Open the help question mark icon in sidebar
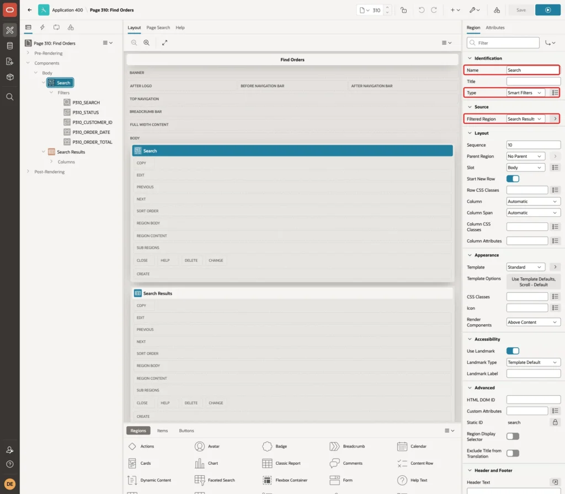 10,464
